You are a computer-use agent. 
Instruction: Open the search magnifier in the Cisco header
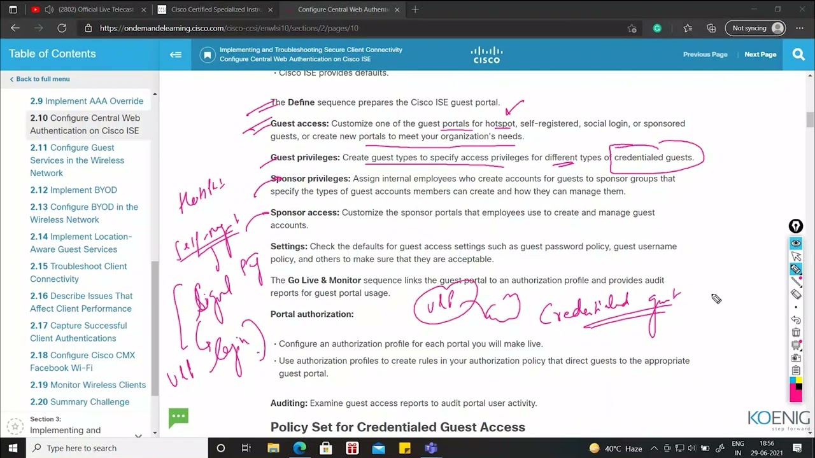pyautogui.click(x=798, y=55)
